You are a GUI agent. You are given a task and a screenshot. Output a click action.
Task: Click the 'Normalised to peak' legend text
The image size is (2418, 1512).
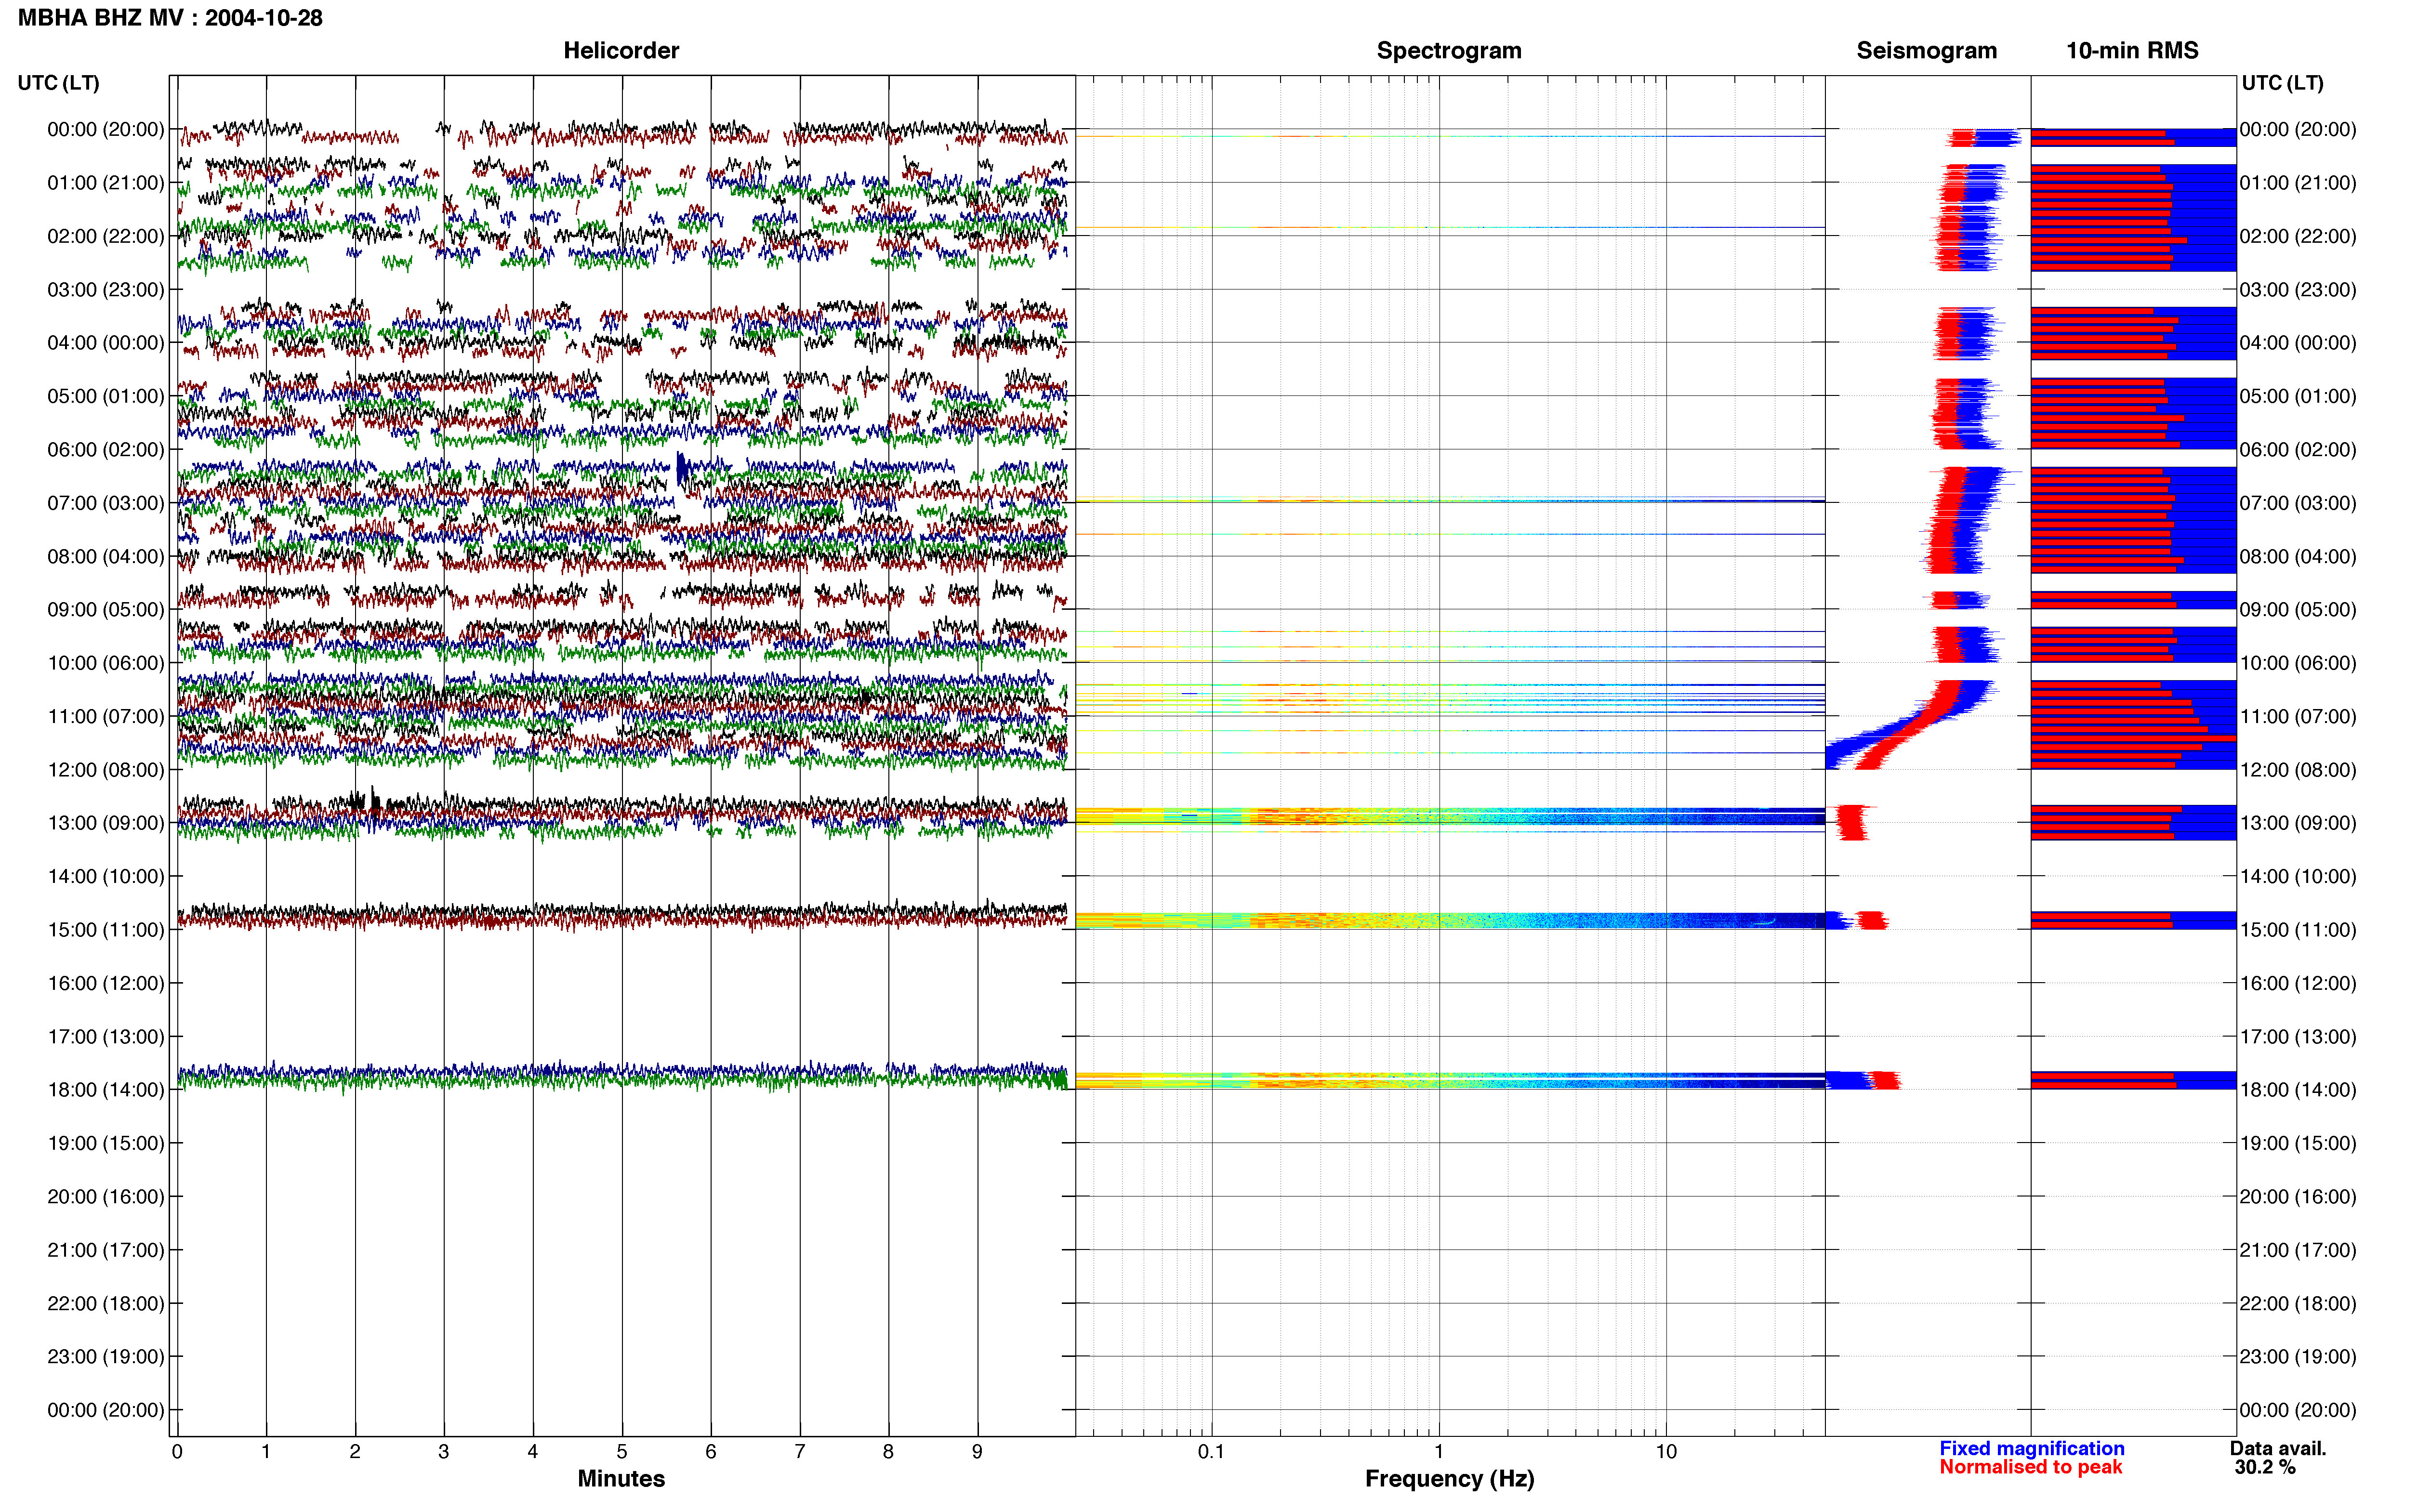tap(2030, 1467)
